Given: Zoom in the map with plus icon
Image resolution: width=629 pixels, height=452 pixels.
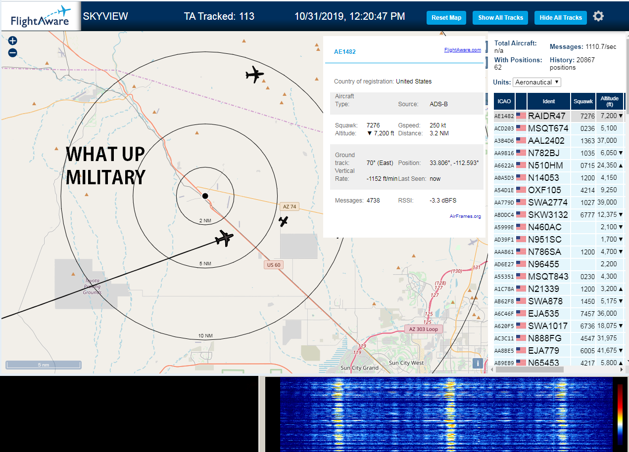Looking at the screenshot, I should (x=13, y=41).
